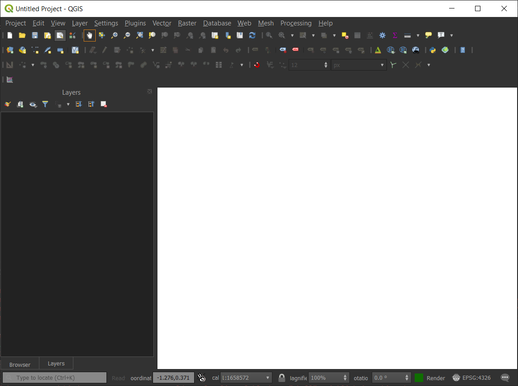Open the Layer Styling panel
The width and height of the screenshot is (518, 386).
tap(7, 104)
